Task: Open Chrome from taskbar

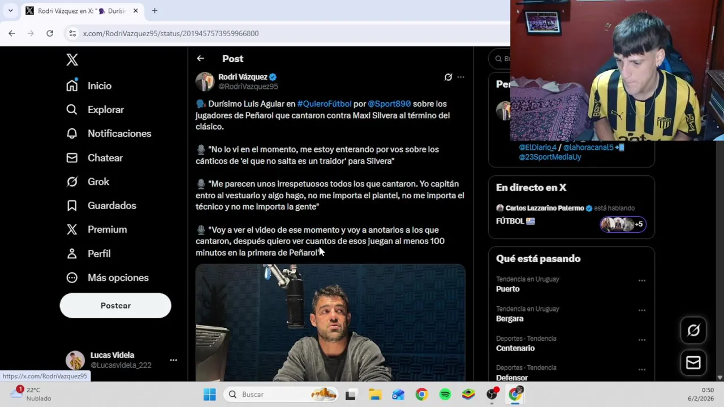Action: coord(422,395)
